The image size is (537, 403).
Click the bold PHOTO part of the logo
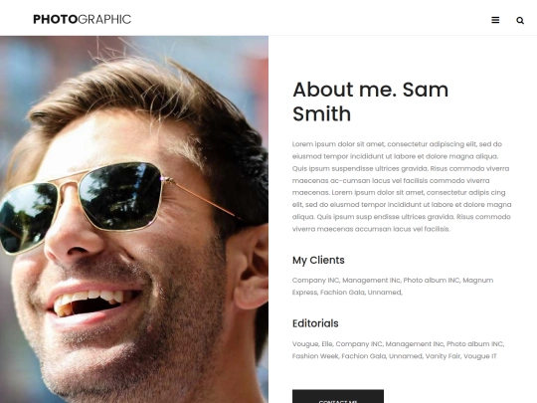click(55, 19)
